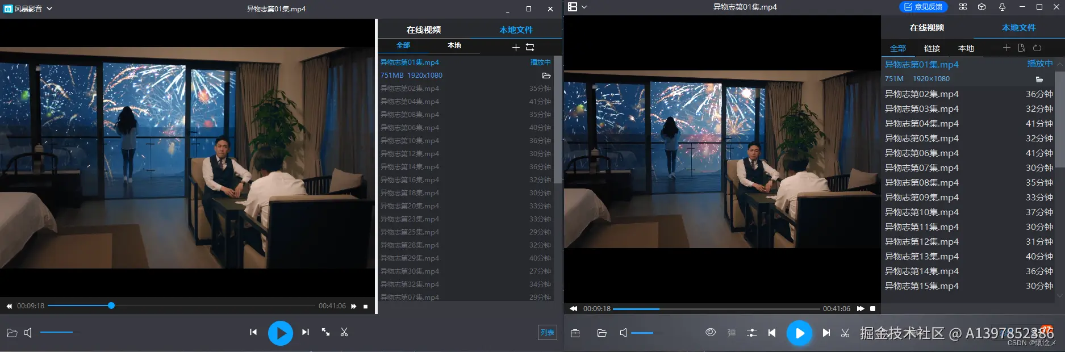This screenshot has height=352, width=1065.
Task: Click the seek progress bar in the right player
Action: click(x=717, y=309)
